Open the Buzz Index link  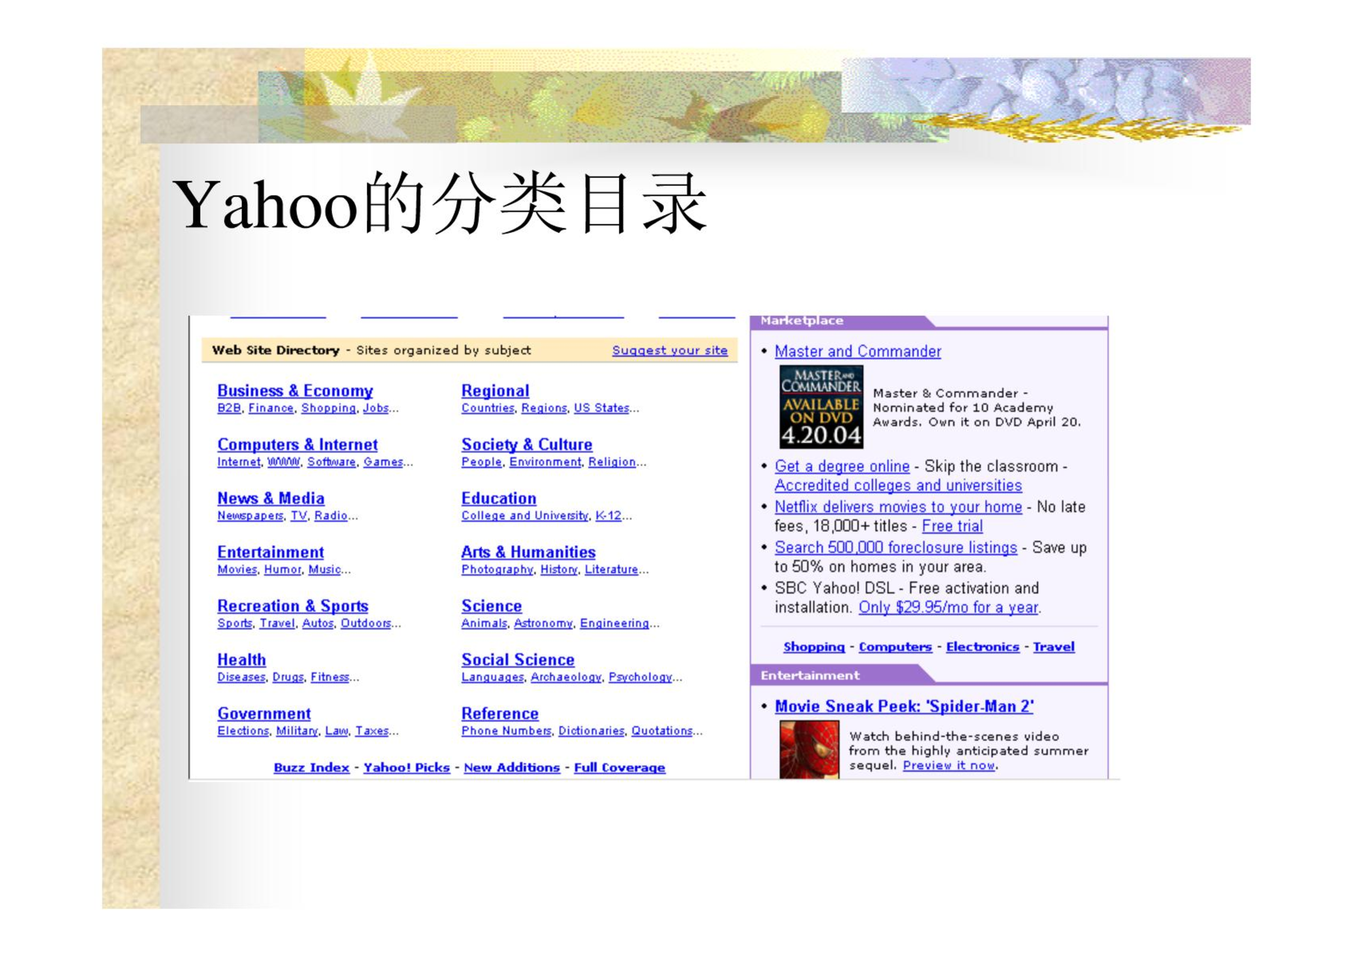pos(311,768)
